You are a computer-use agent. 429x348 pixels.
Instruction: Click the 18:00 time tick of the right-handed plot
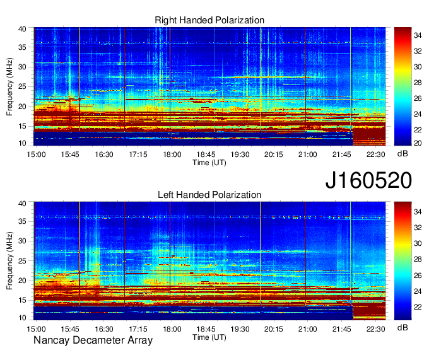(172, 154)
